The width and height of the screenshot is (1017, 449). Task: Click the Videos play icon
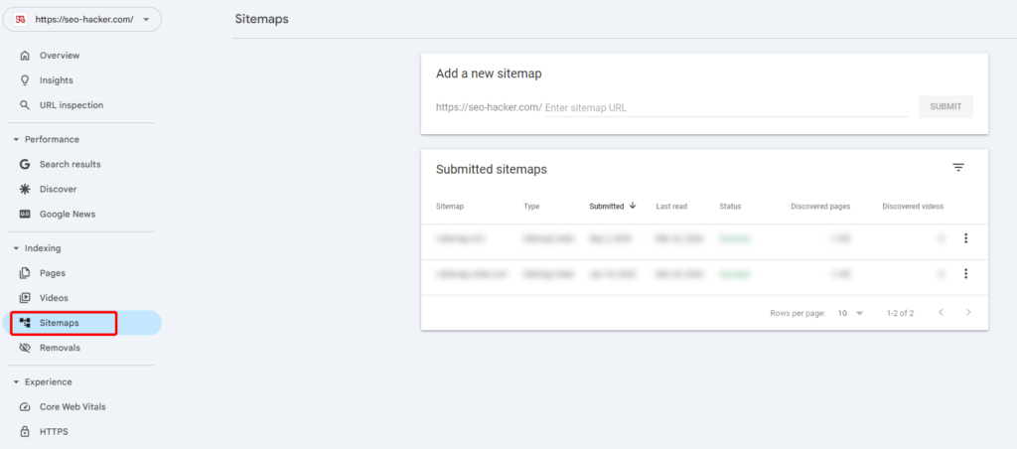tap(25, 298)
